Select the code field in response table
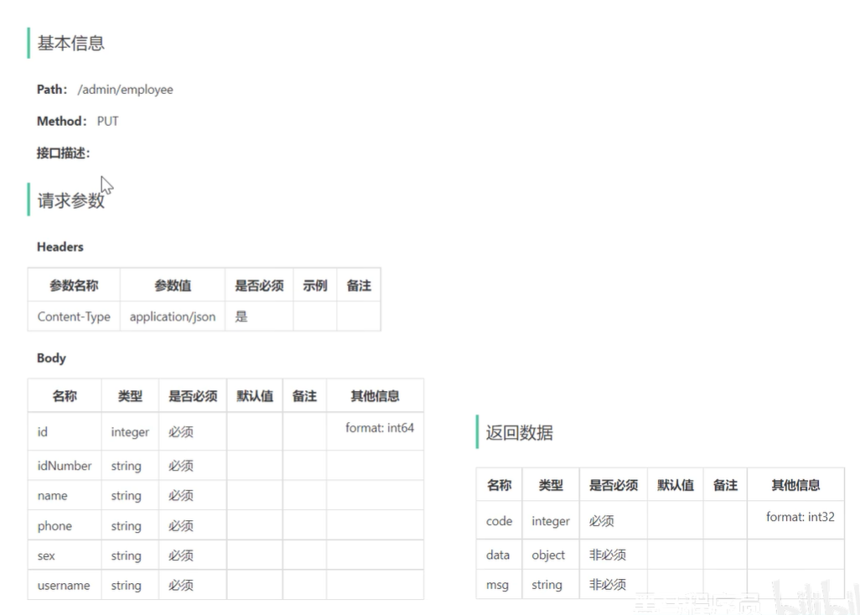 pyautogui.click(x=499, y=521)
